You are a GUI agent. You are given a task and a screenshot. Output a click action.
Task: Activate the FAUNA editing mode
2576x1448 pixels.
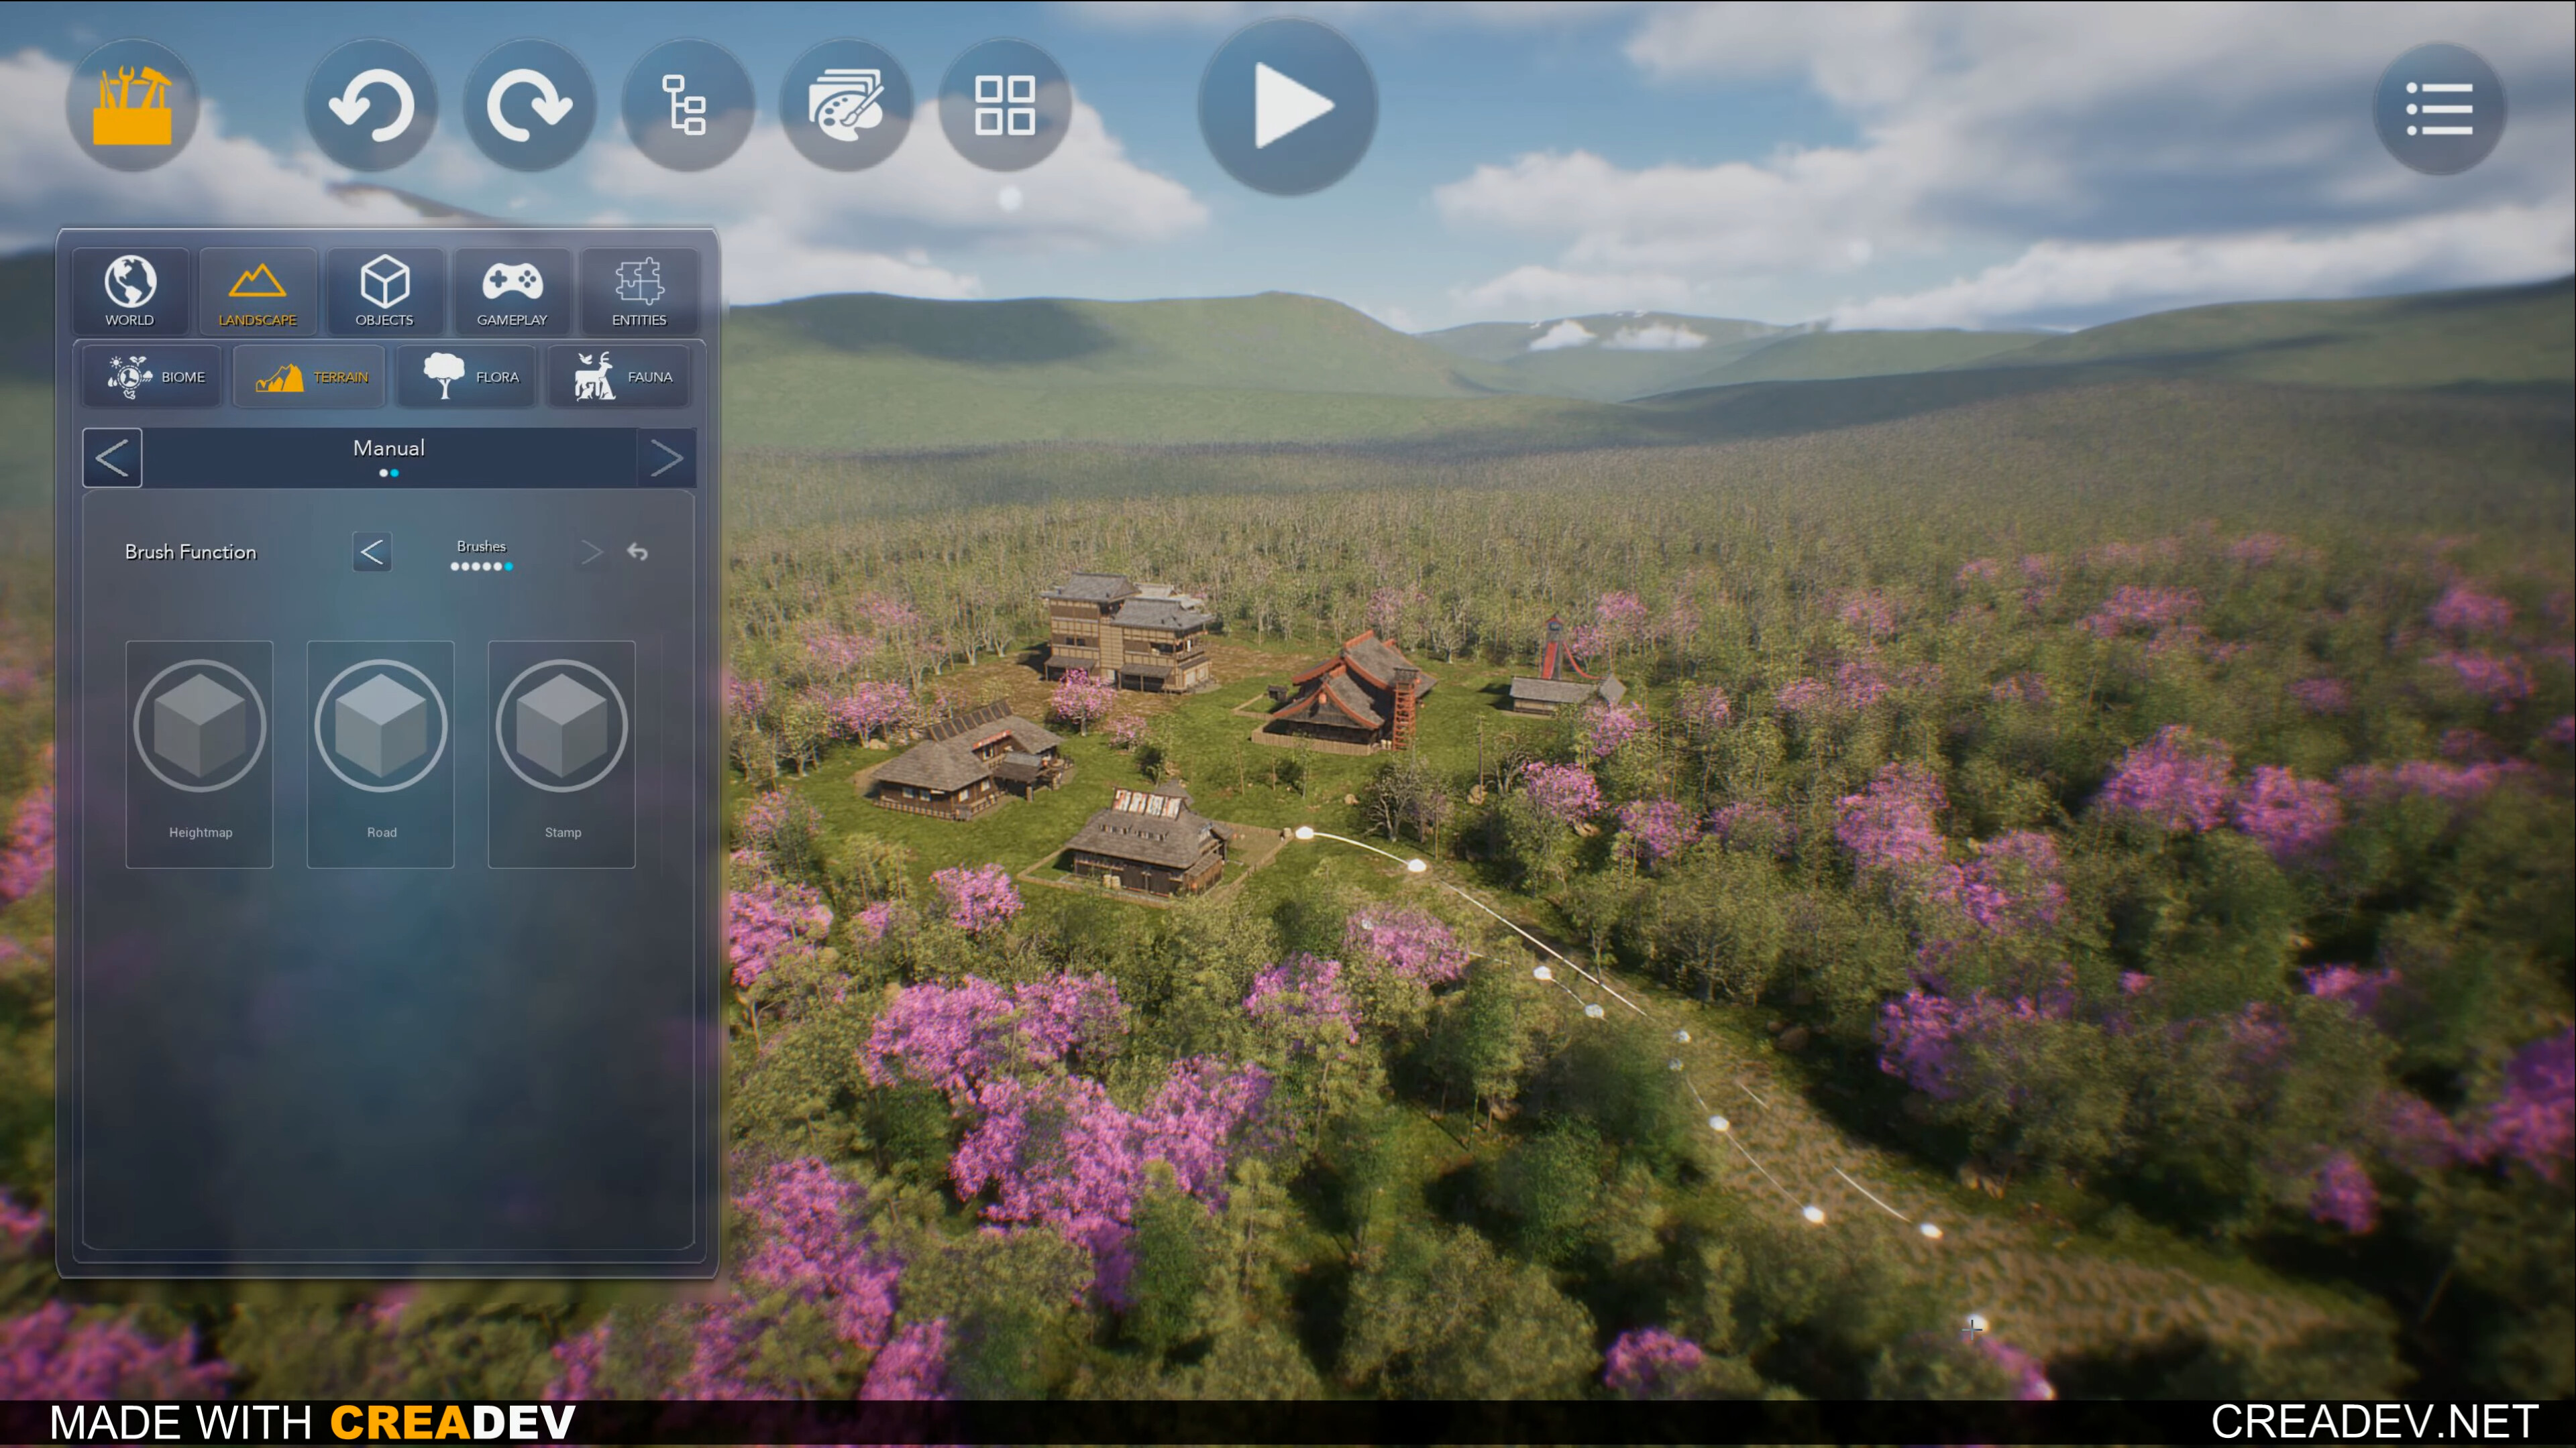click(x=619, y=377)
